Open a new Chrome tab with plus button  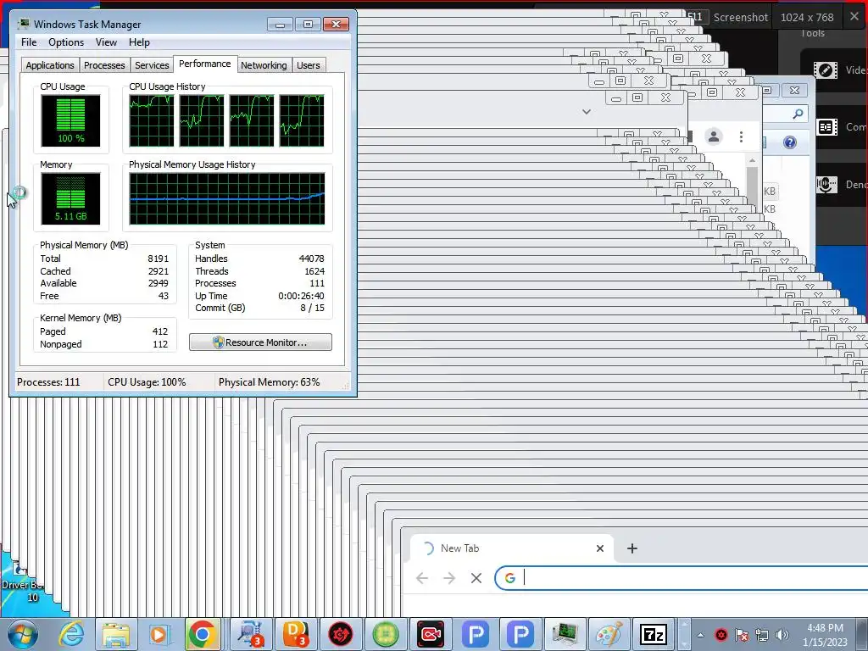click(x=632, y=548)
